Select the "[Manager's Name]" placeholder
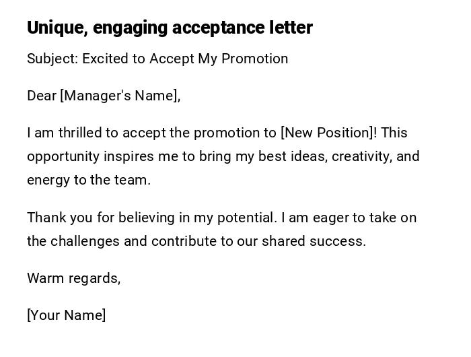This screenshot has width=471, height=357. (x=120, y=96)
